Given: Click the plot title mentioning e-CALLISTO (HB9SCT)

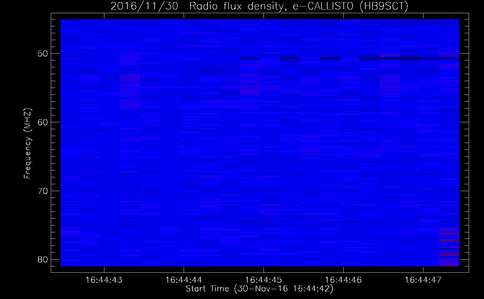Looking at the screenshot, I should (x=259, y=7).
